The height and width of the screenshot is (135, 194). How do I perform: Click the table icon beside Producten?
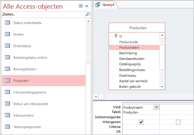pos(7,80)
